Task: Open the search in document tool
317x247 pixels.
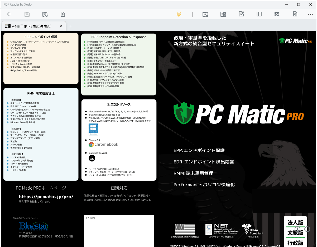Action: (277, 14)
